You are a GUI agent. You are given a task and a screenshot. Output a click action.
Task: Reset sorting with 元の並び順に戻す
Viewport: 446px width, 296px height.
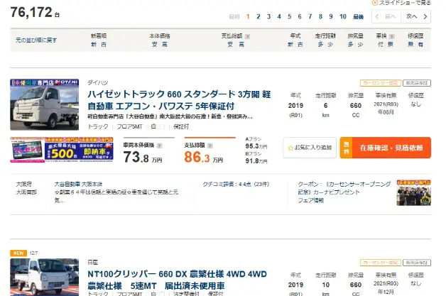pos(36,40)
